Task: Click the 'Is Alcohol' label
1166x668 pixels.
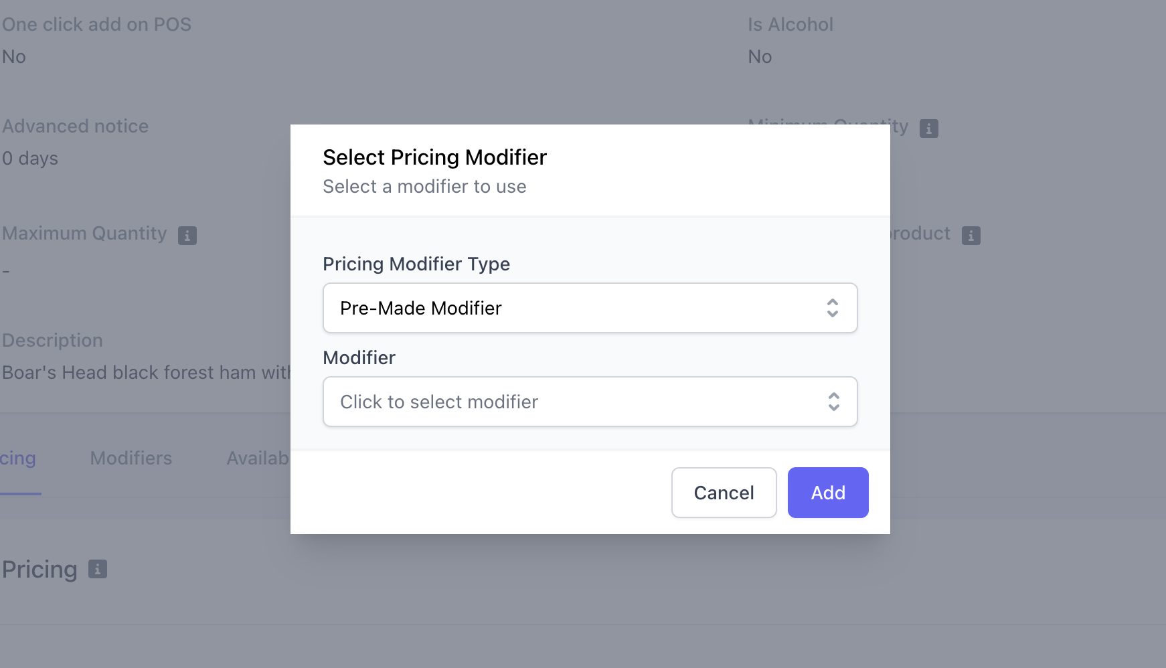Action: click(x=790, y=25)
